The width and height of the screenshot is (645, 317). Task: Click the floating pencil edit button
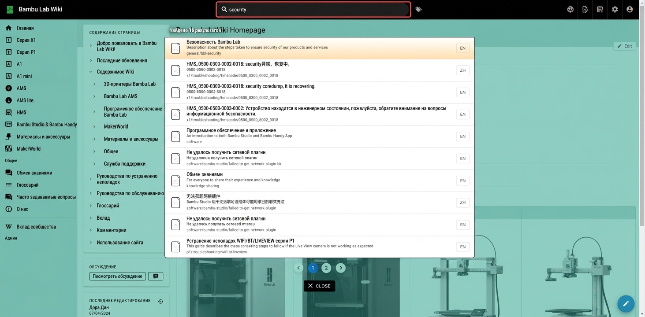tap(626, 304)
